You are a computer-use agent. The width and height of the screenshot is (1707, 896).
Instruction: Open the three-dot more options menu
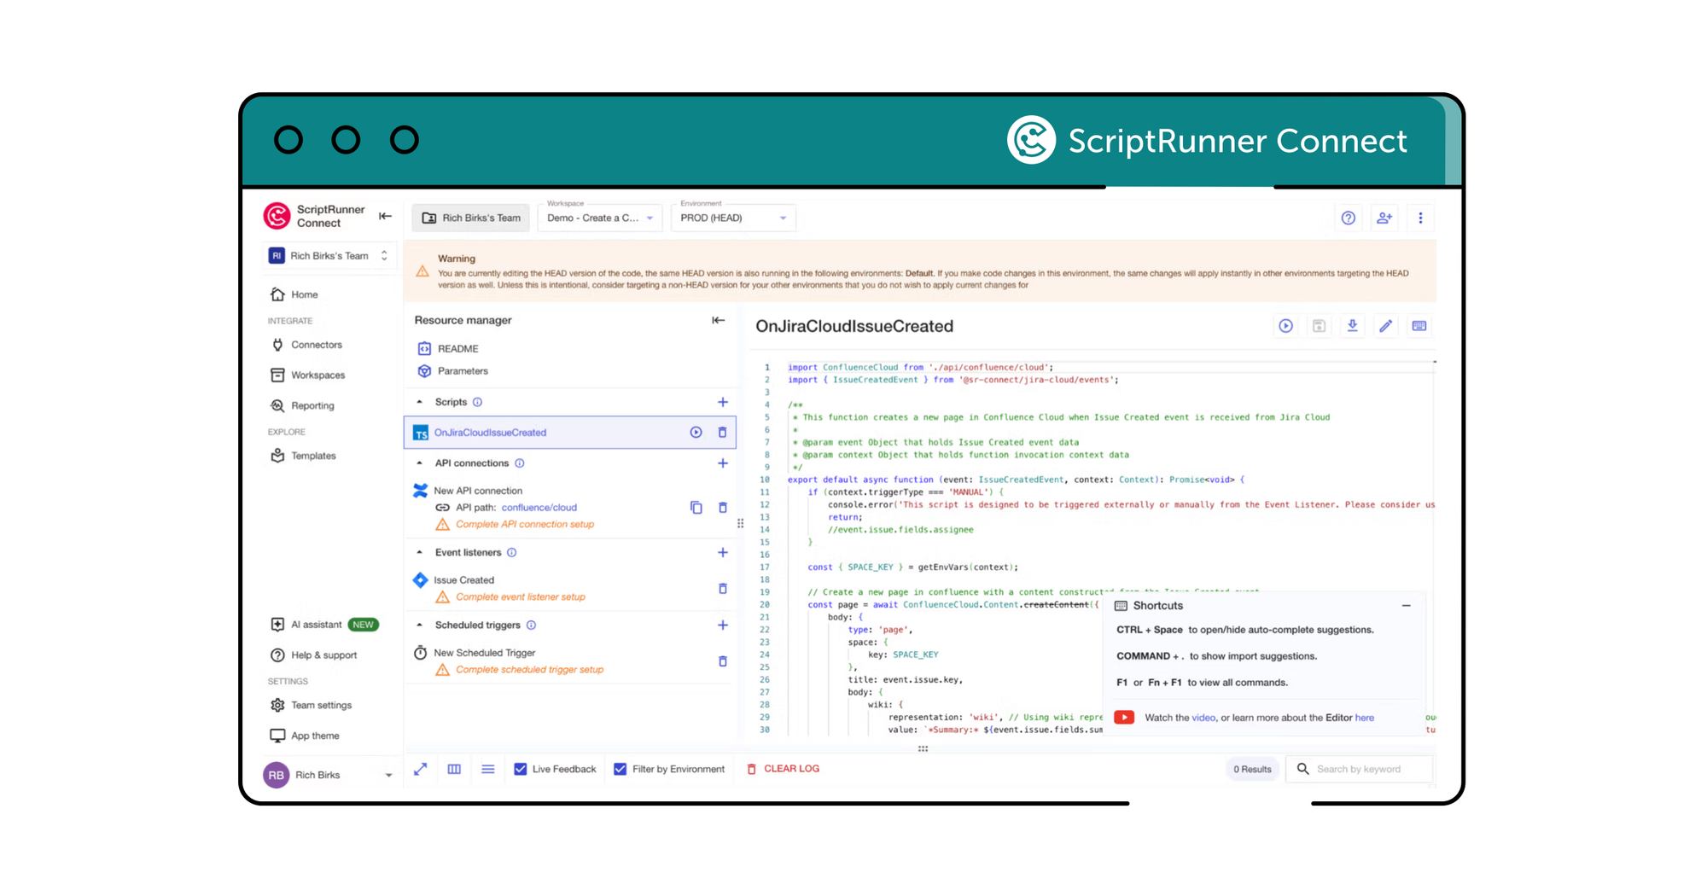(x=1420, y=218)
